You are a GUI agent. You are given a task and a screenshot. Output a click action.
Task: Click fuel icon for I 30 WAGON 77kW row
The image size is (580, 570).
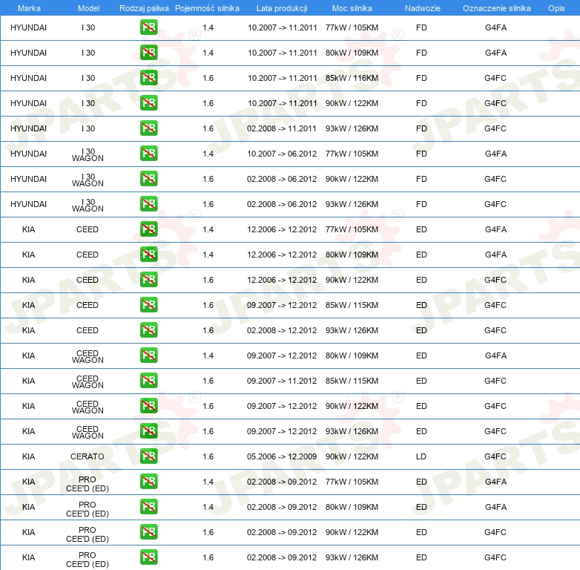coord(148,154)
